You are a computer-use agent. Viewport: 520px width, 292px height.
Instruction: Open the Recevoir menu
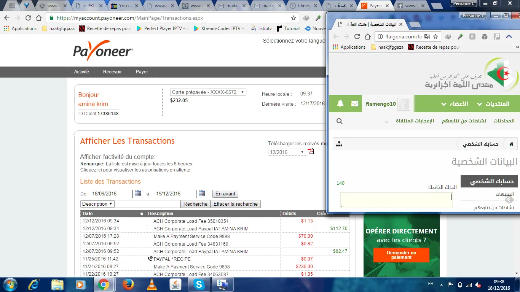(x=112, y=72)
